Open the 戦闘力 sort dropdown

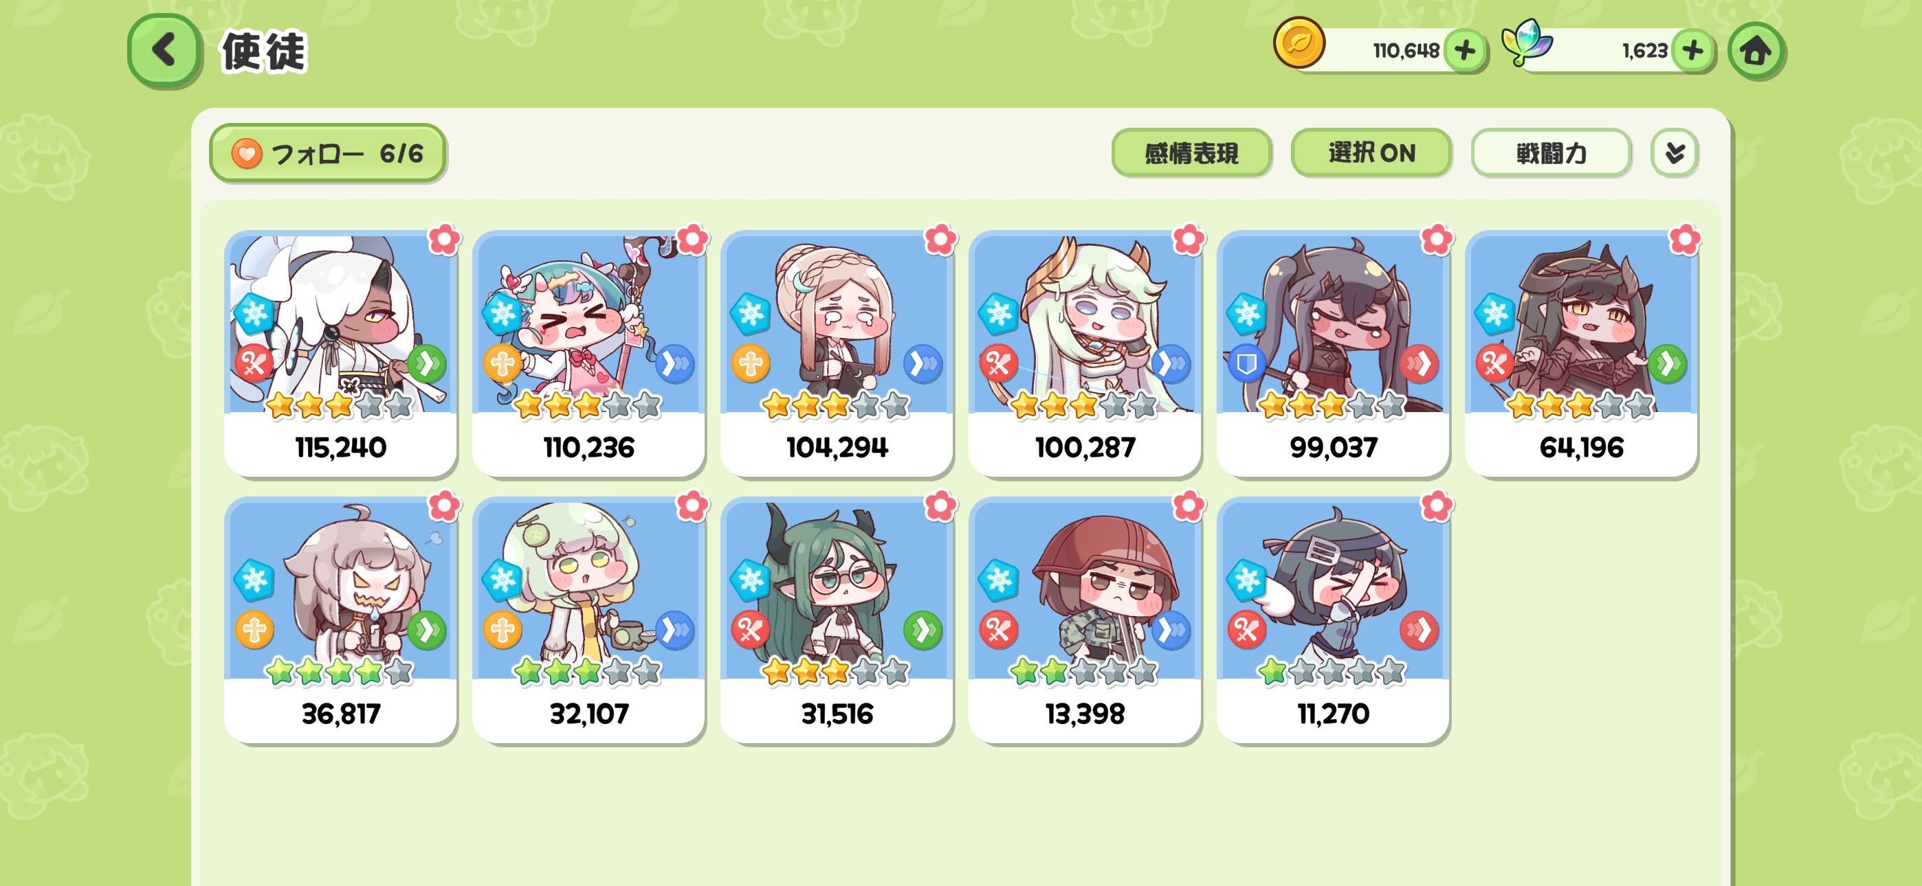tap(1551, 153)
